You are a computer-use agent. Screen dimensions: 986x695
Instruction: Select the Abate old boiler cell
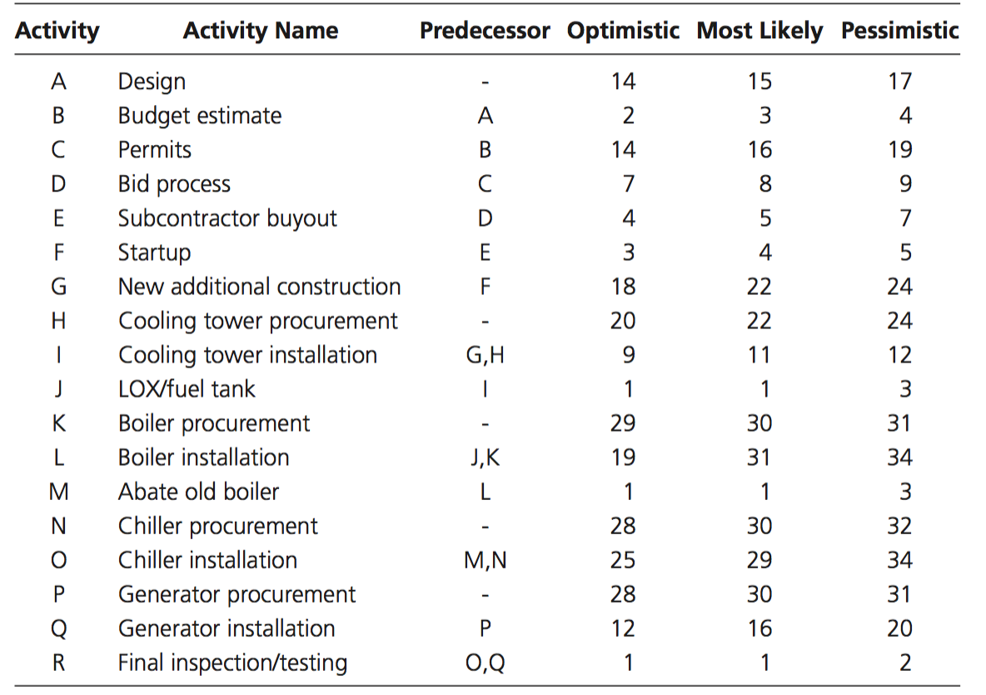[198, 492]
